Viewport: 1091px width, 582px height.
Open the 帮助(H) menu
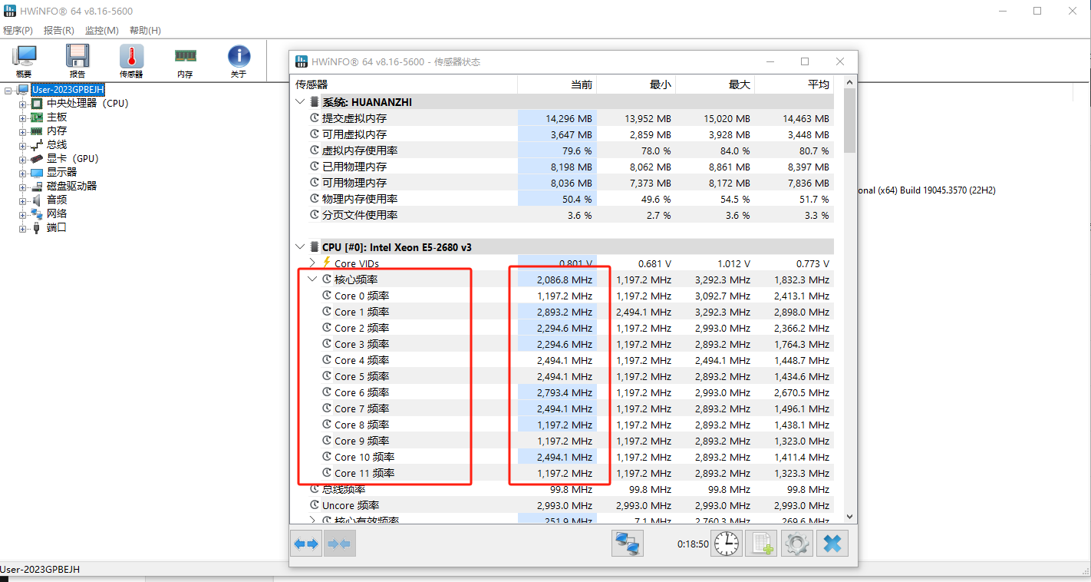145,31
